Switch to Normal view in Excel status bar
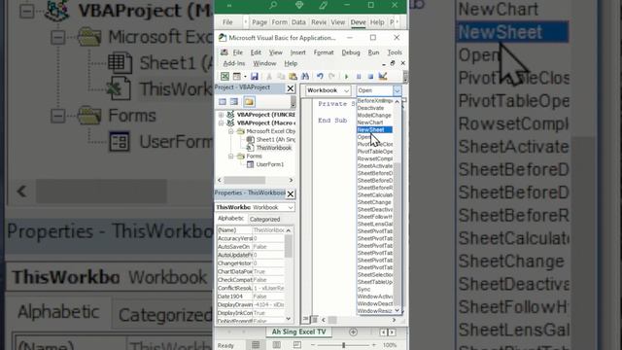This screenshot has height=350, width=622. point(256,345)
